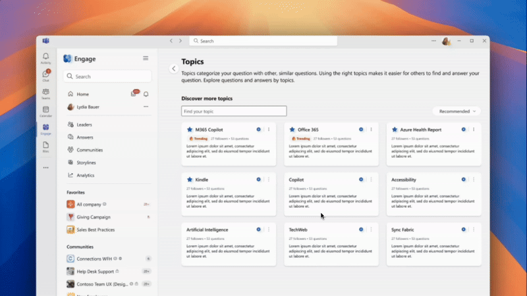The image size is (527, 296).
Task: Open the TechWeb topic title
Action: [x=298, y=230]
